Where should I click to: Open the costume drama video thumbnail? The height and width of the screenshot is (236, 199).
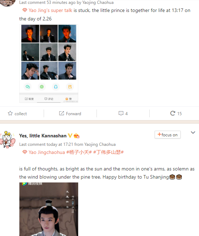point(49,209)
